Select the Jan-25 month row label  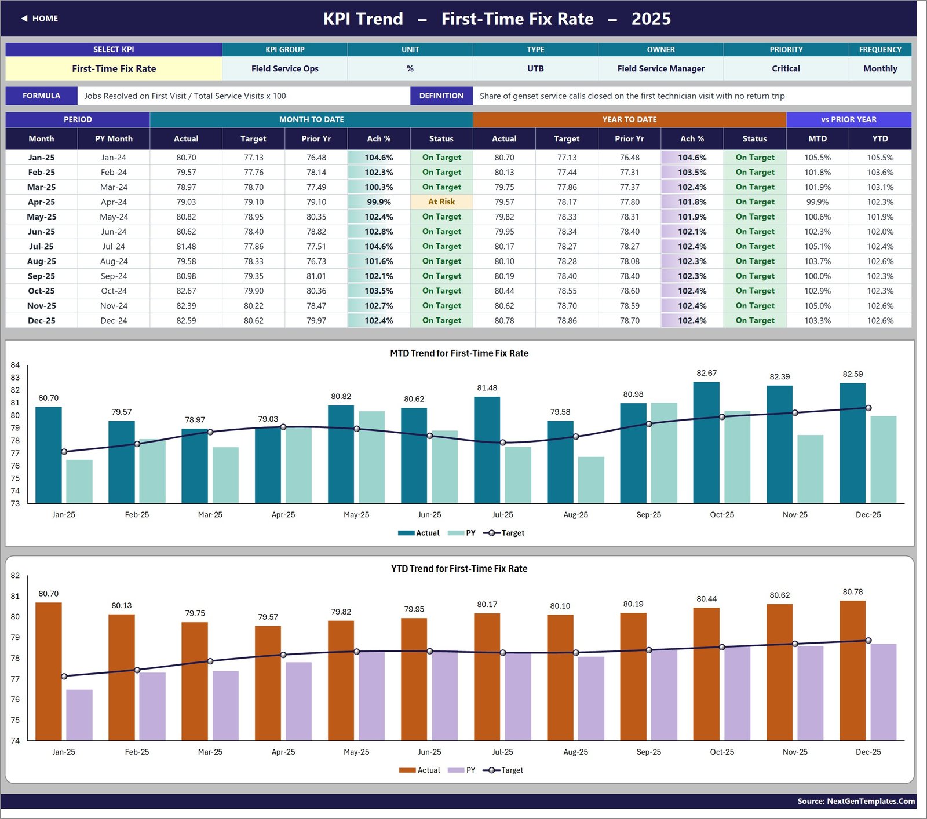pyautogui.click(x=41, y=158)
